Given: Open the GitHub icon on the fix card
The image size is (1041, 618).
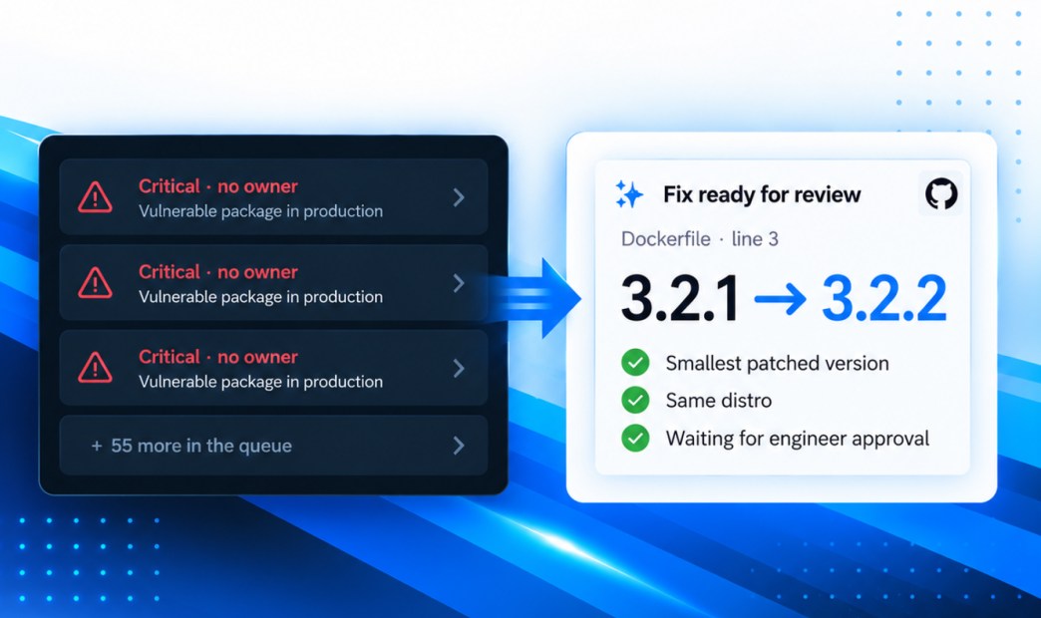Looking at the screenshot, I should coord(940,193).
